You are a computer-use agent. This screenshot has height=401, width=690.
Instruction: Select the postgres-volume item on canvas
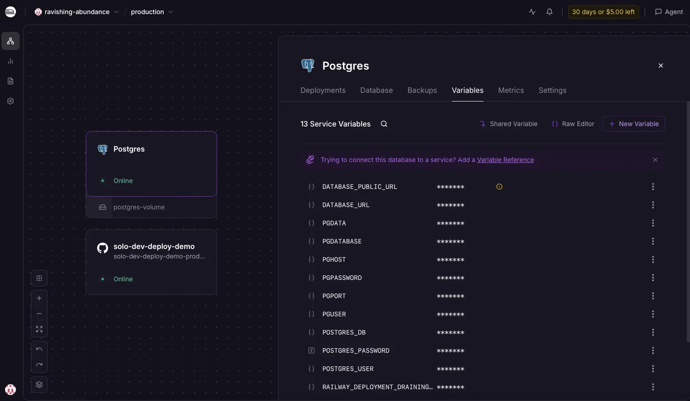pyautogui.click(x=151, y=207)
